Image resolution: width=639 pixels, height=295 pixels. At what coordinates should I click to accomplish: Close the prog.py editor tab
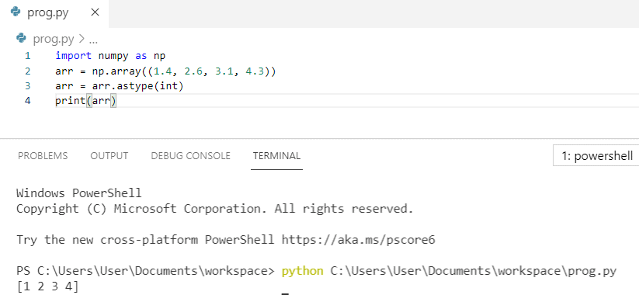click(x=95, y=13)
